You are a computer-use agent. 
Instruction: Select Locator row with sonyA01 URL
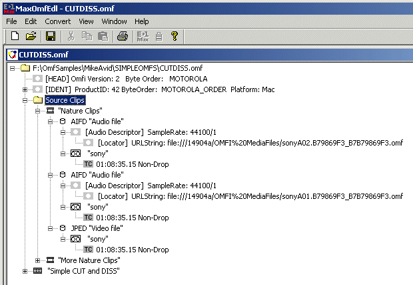tap(250, 196)
